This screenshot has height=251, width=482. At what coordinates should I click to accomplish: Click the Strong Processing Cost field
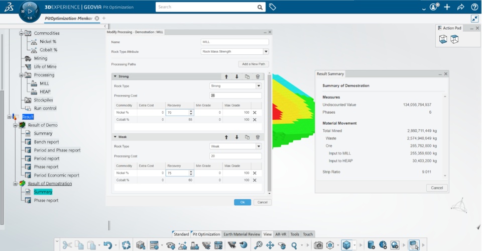235,96
